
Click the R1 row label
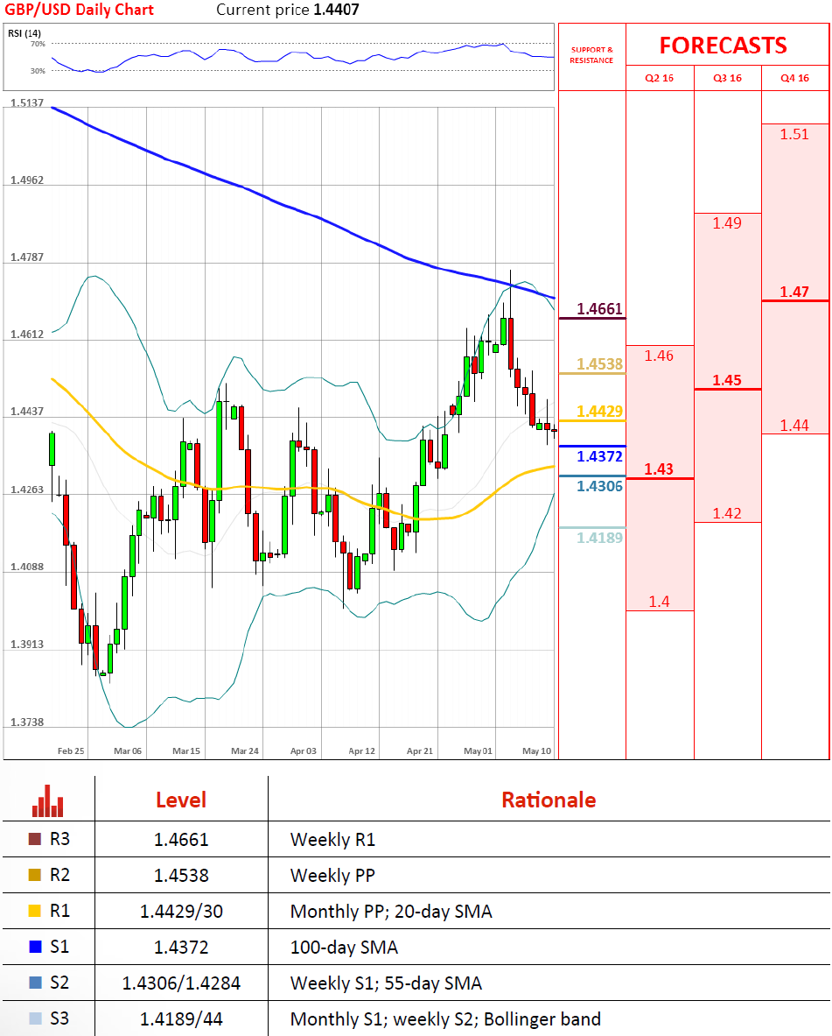click(59, 911)
